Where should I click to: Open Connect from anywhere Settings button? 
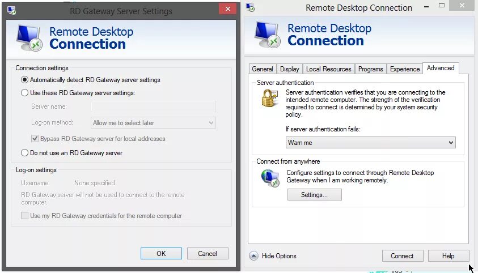click(x=314, y=195)
